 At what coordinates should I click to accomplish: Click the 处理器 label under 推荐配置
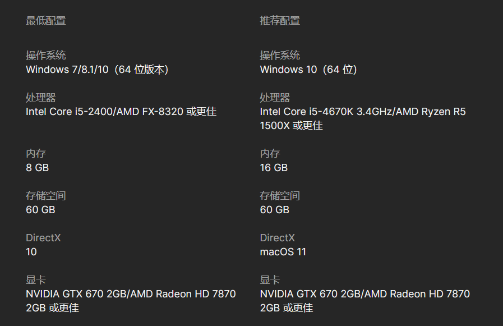275,98
